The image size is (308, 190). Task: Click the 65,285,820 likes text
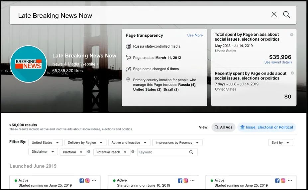[67, 71]
